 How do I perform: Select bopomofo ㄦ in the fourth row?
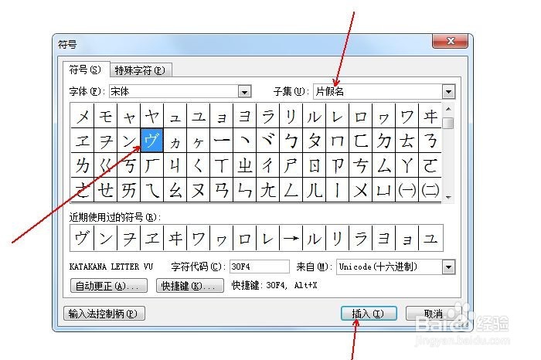314,189
